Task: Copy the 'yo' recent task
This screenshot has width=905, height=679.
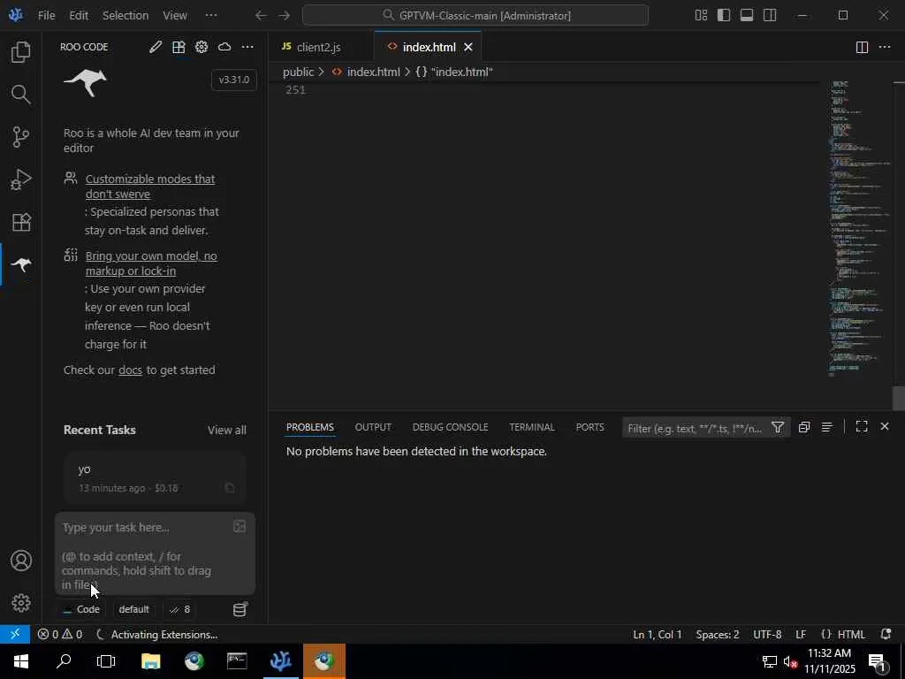Action: pos(230,488)
